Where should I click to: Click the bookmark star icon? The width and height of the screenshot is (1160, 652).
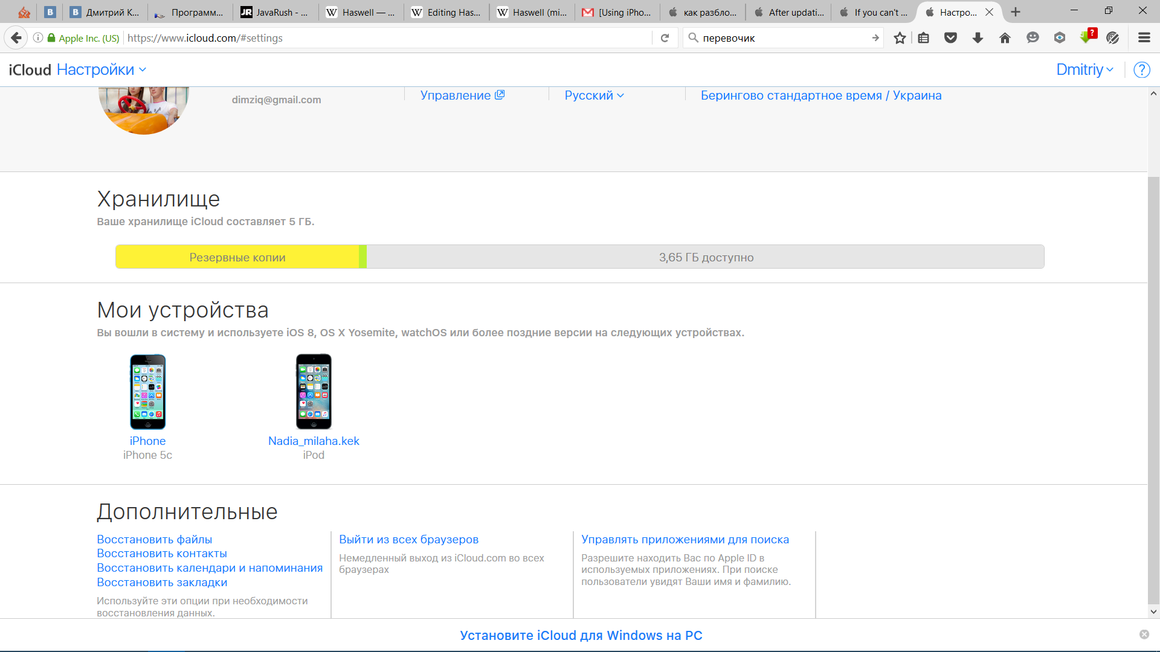900,38
